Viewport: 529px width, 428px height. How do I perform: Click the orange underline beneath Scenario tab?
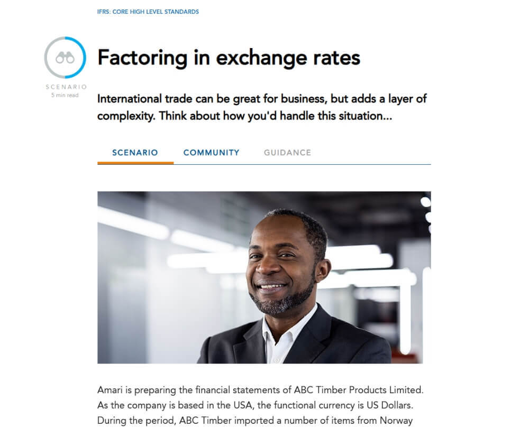[x=135, y=163]
